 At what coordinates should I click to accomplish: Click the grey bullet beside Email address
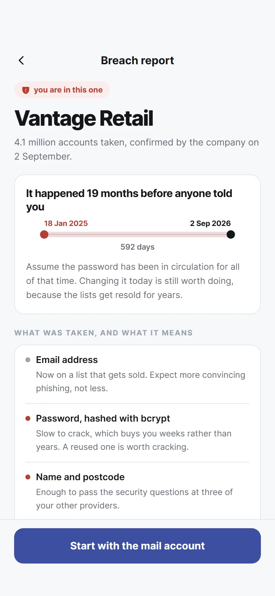(x=28, y=360)
